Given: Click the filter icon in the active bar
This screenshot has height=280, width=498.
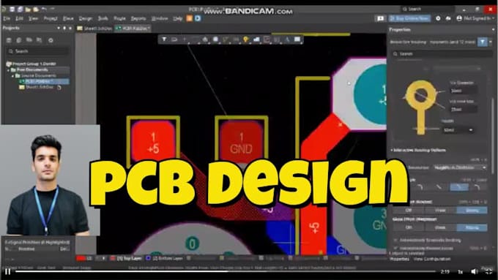Looking at the screenshot, I should pos(164,39).
